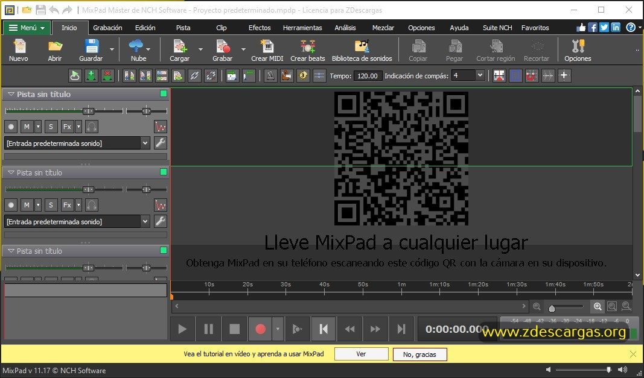
Task: Mute the second track with M
Action: [27, 205]
